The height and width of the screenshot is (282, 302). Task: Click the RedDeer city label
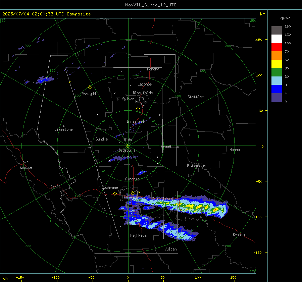point(142,102)
